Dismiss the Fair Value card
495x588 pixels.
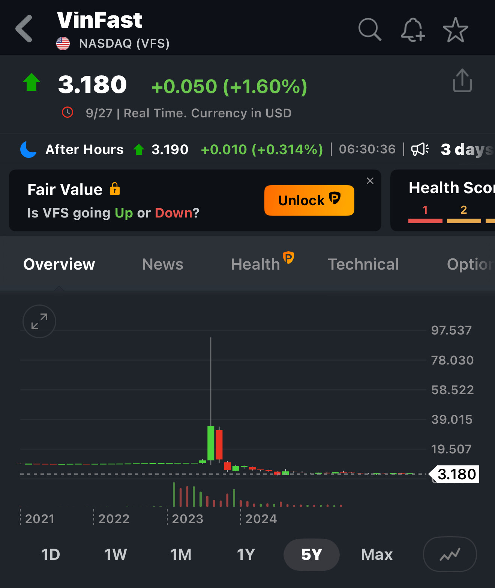[x=370, y=181]
